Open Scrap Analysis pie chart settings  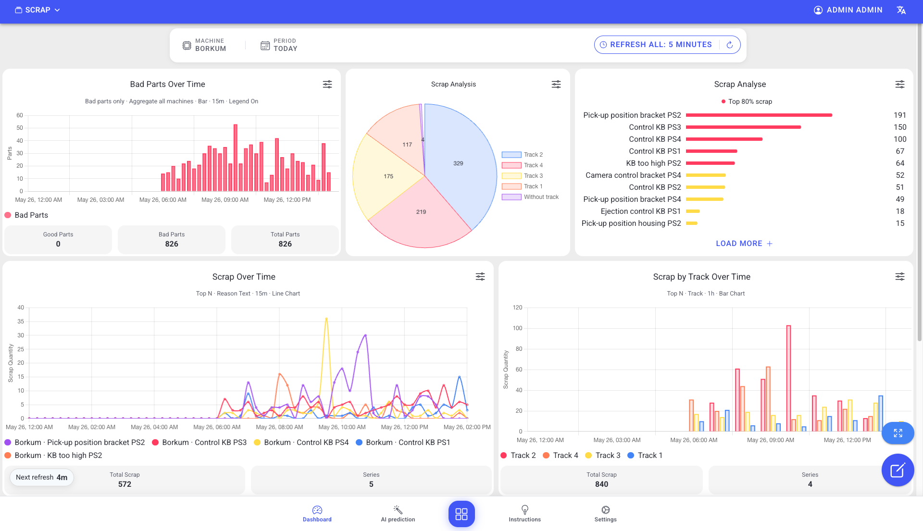coord(556,84)
